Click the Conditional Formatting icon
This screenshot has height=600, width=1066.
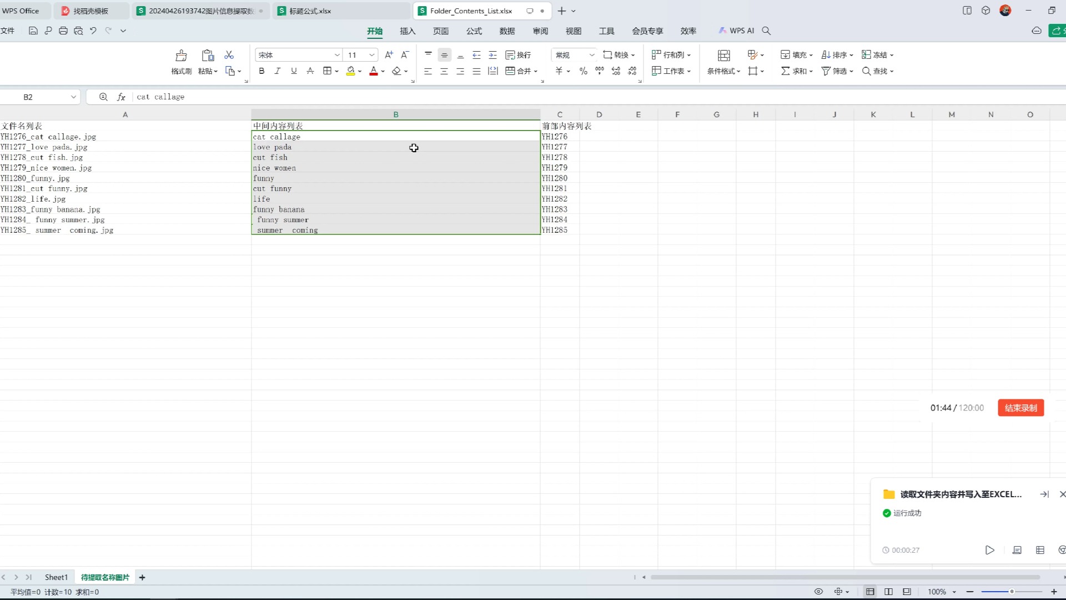[x=723, y=56]
